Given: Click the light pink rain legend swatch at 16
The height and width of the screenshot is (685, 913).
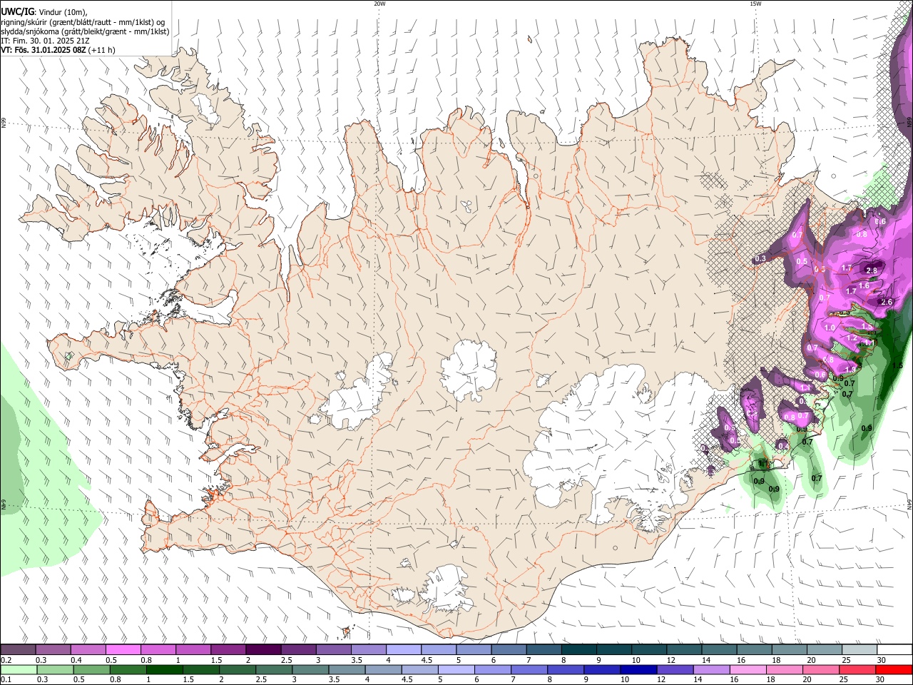Looking at the screenshot, I should point(748,670).
